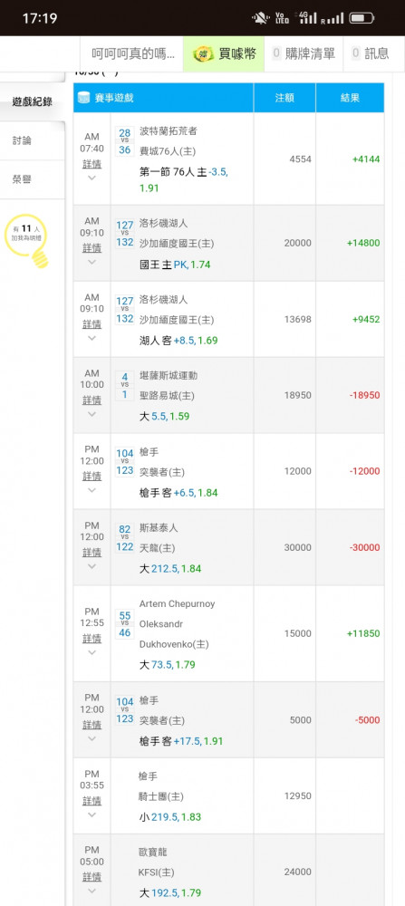405x906 pixels.
Task: Click the lightbulb friends badge icon
Action: [26, 240]
